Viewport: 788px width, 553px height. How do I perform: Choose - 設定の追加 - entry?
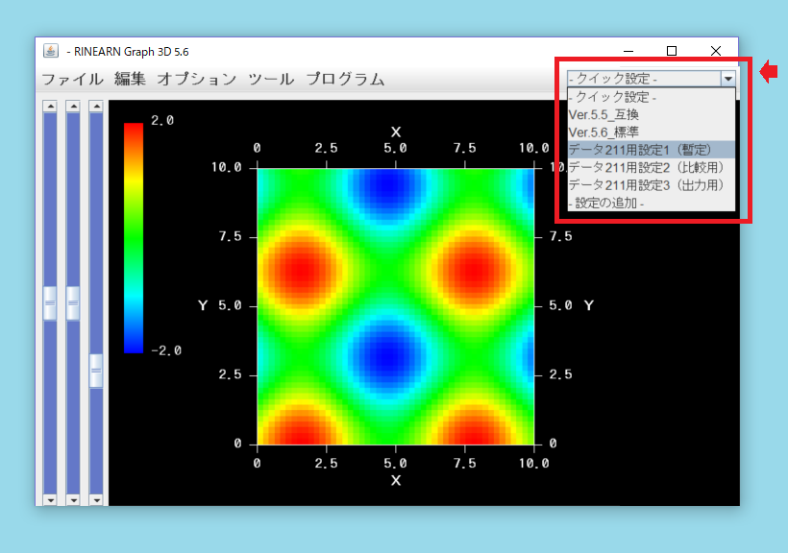pyautogui.click(x=652, y=203)
